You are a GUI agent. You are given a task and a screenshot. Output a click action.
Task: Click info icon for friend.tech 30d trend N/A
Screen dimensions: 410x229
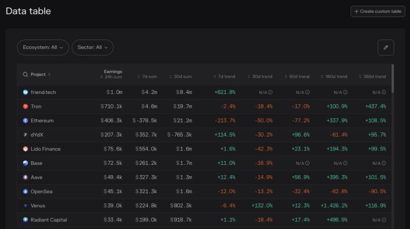click(x=271, y=92)
